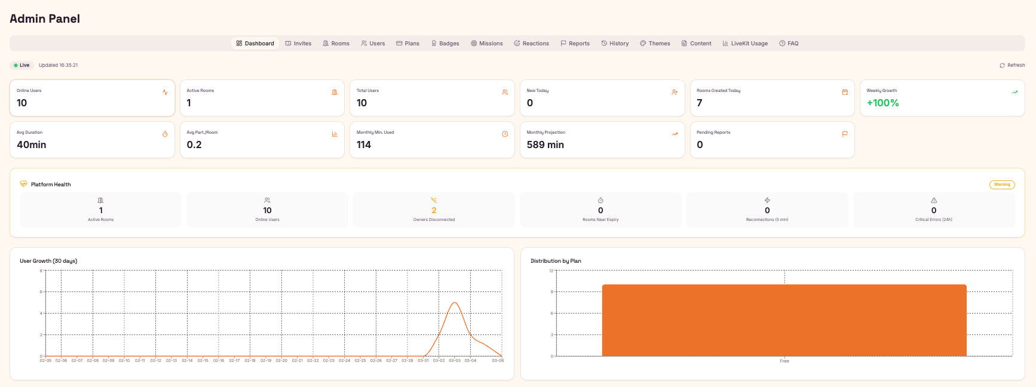
Task: Click the Avg Part./Room bar chart icon
Action: [x=335, y=134]
